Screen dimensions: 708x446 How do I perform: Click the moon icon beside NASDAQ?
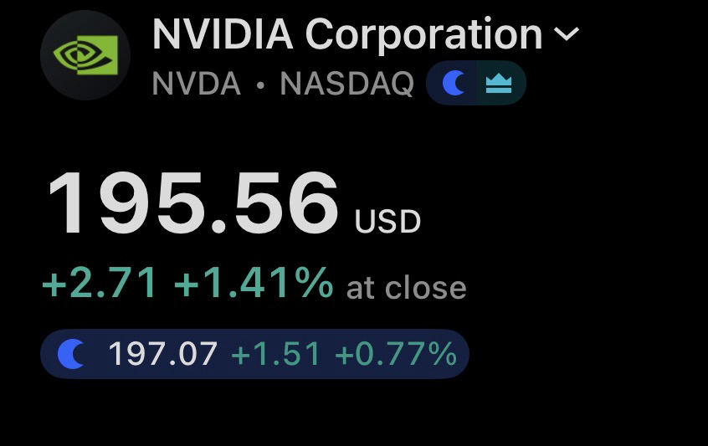tap(454, 84)
